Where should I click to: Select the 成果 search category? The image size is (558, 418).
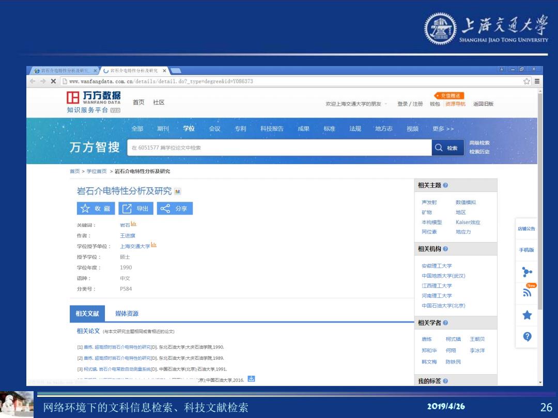tap(304, 128)
